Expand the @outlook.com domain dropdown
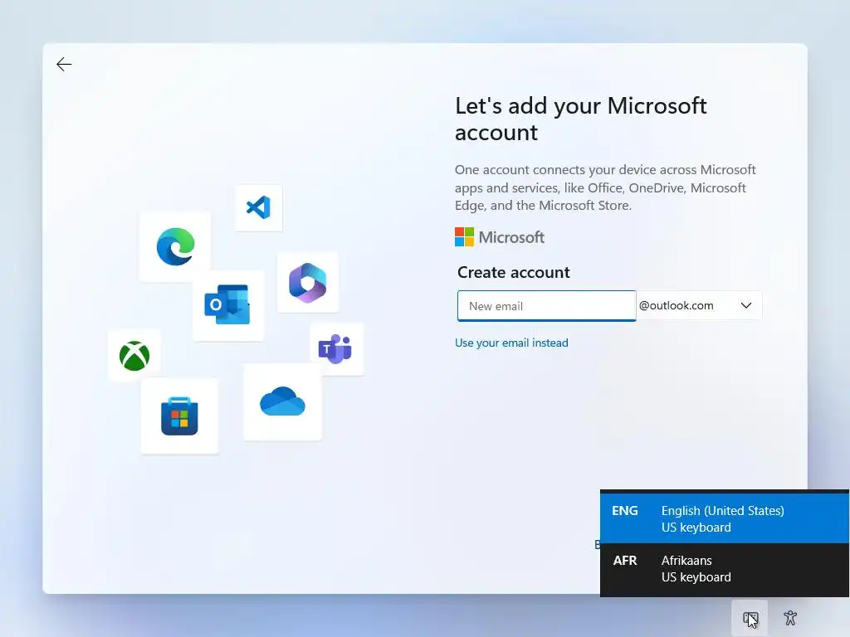Viewport: 850px width, 637px height. (x=699, y=305)
